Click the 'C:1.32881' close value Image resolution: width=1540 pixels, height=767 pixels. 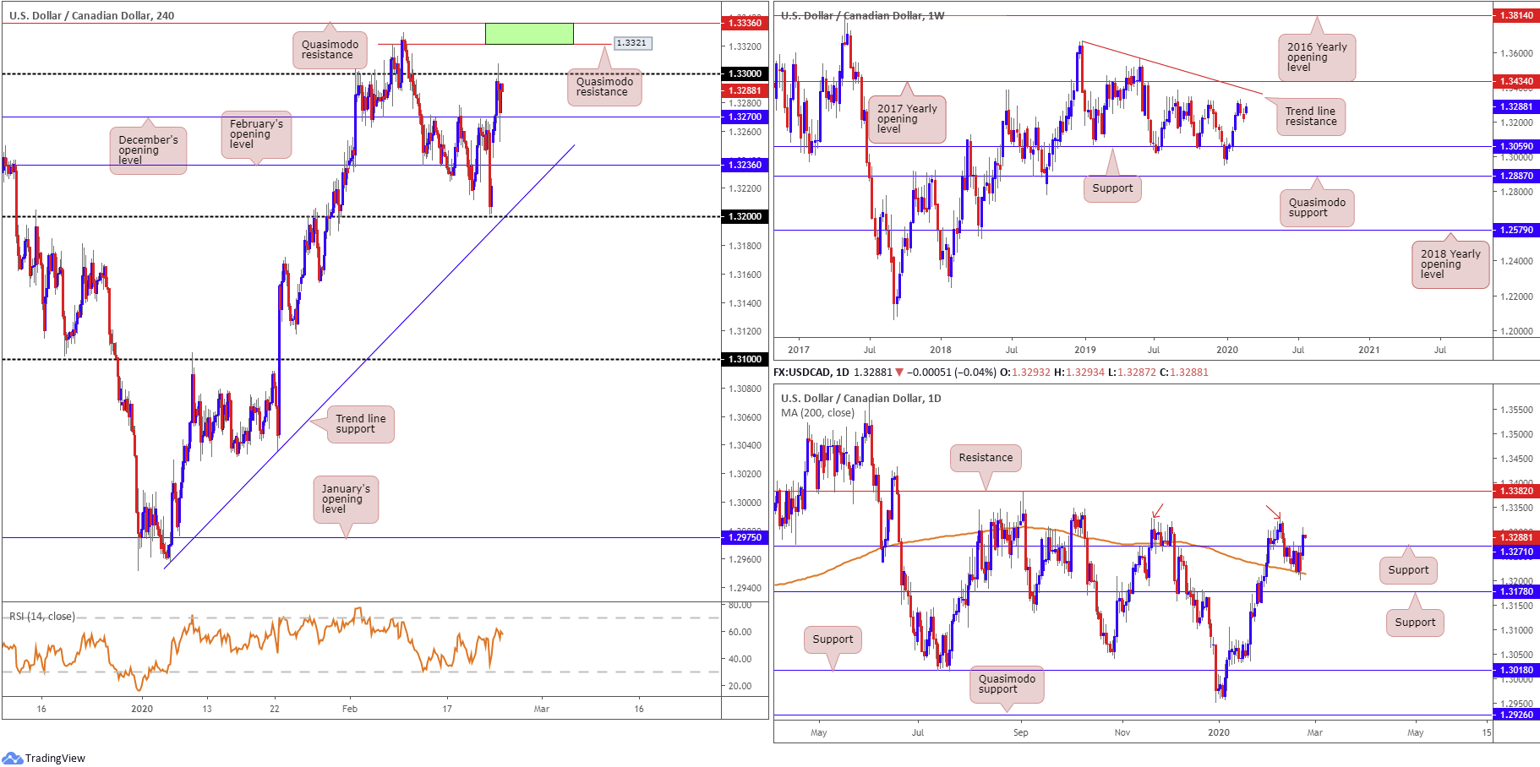pyautogui.click(x=1183, y=373)
